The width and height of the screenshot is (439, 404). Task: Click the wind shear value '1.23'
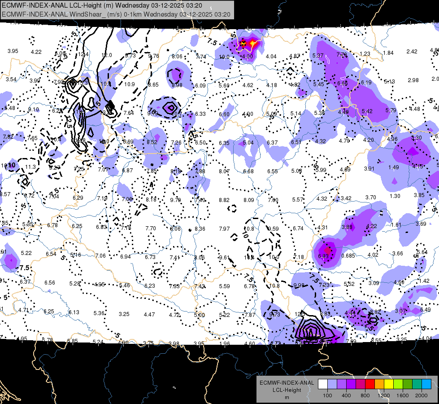(x=365, y=53)
